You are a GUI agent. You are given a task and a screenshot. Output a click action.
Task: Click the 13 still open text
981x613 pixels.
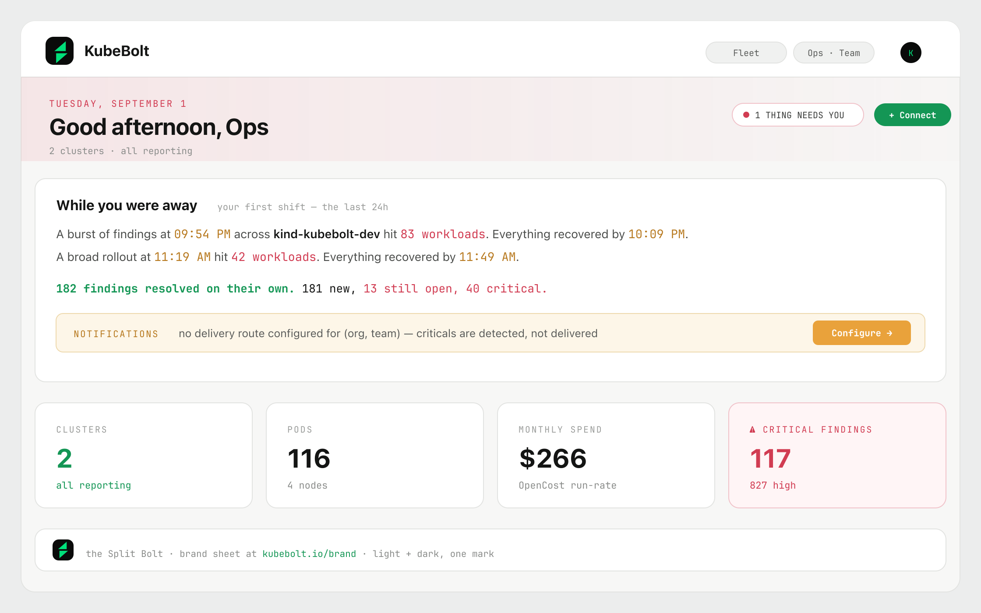pyautogui.click(x=411, y=289)
